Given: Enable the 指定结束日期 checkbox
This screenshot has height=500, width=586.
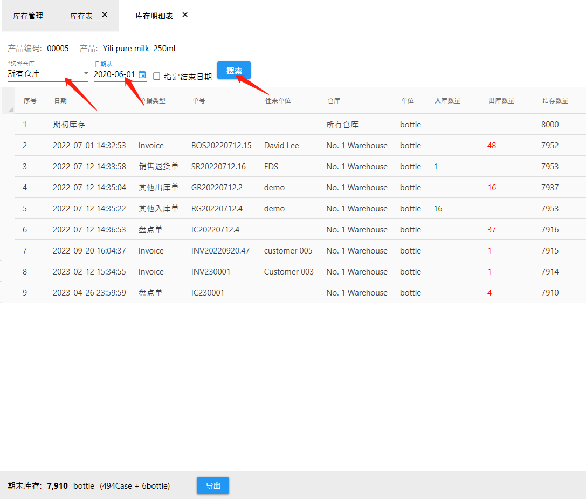Looking at the screenshot, I should click(157, 77).
